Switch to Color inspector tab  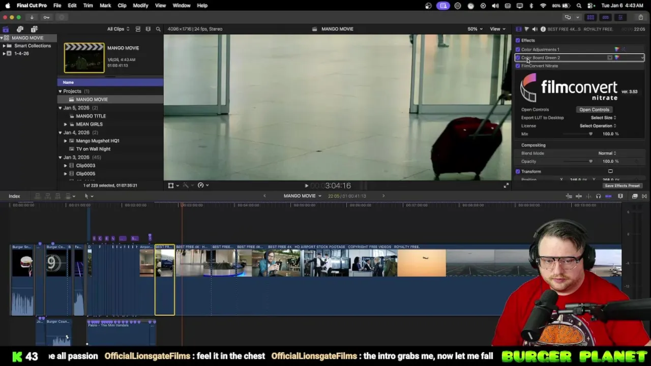pyautogui.click(x=526, y=29)
